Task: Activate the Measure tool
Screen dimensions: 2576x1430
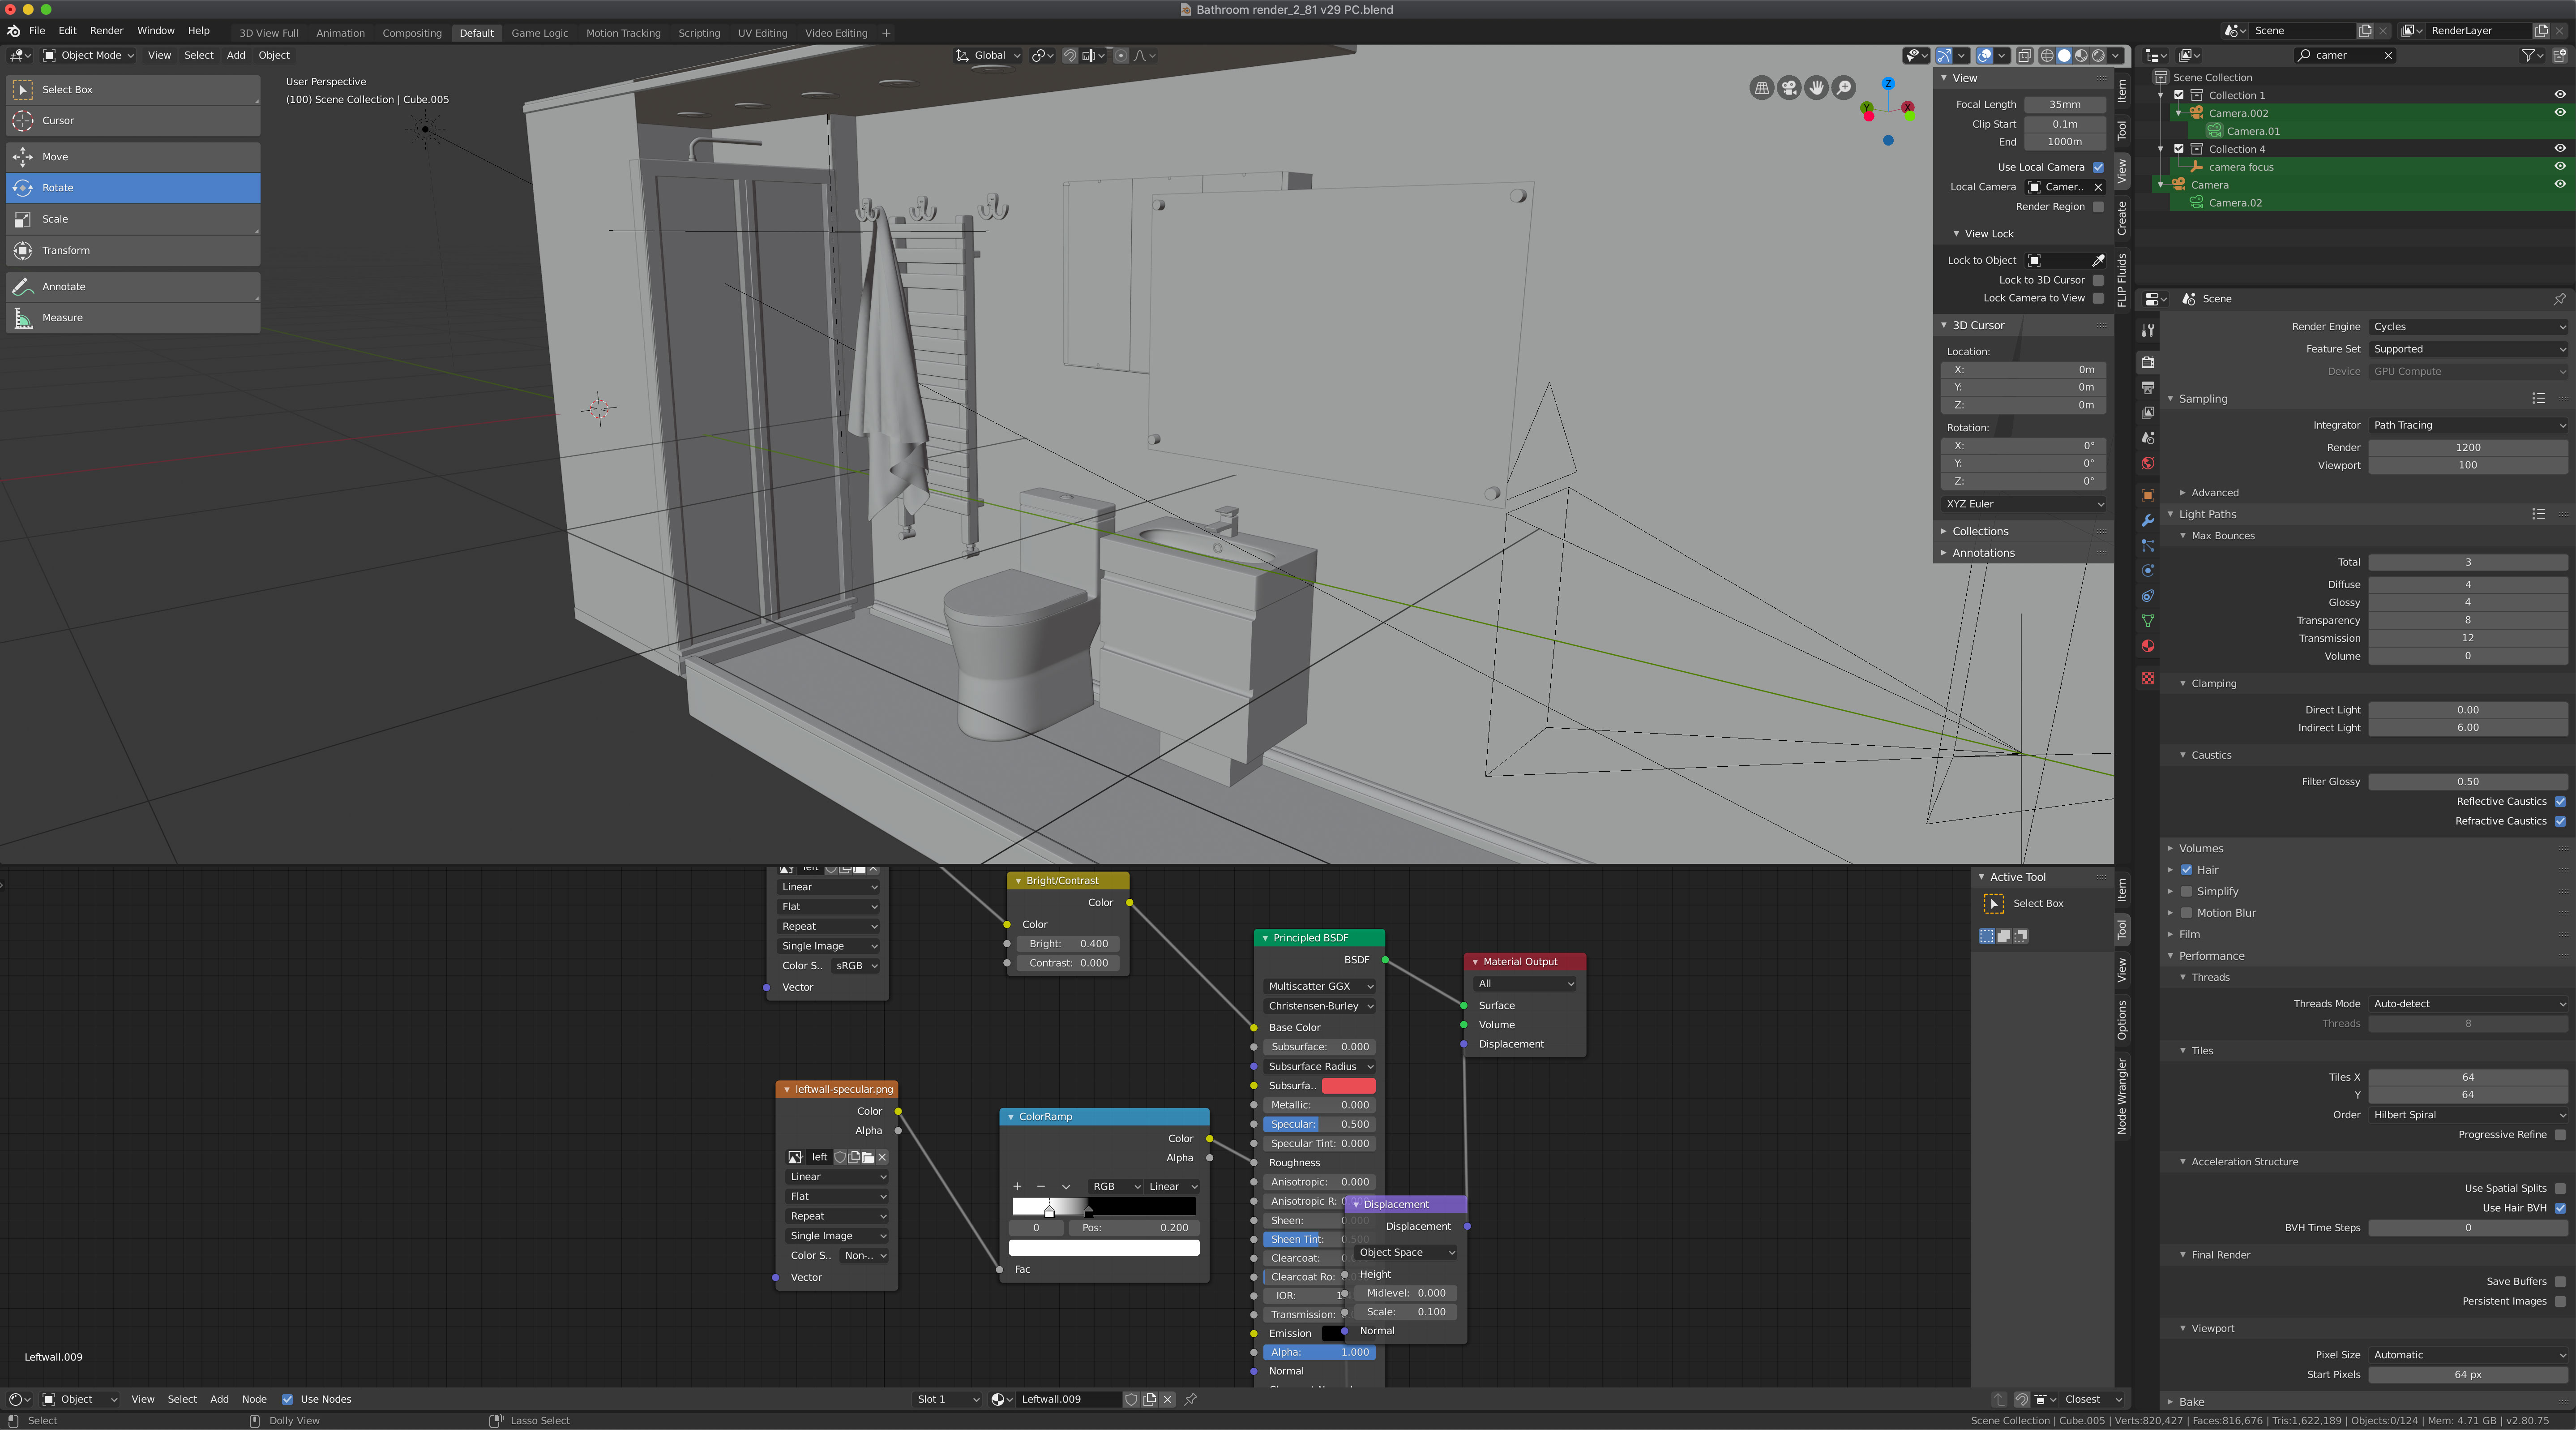Action: tap(133, 317)
